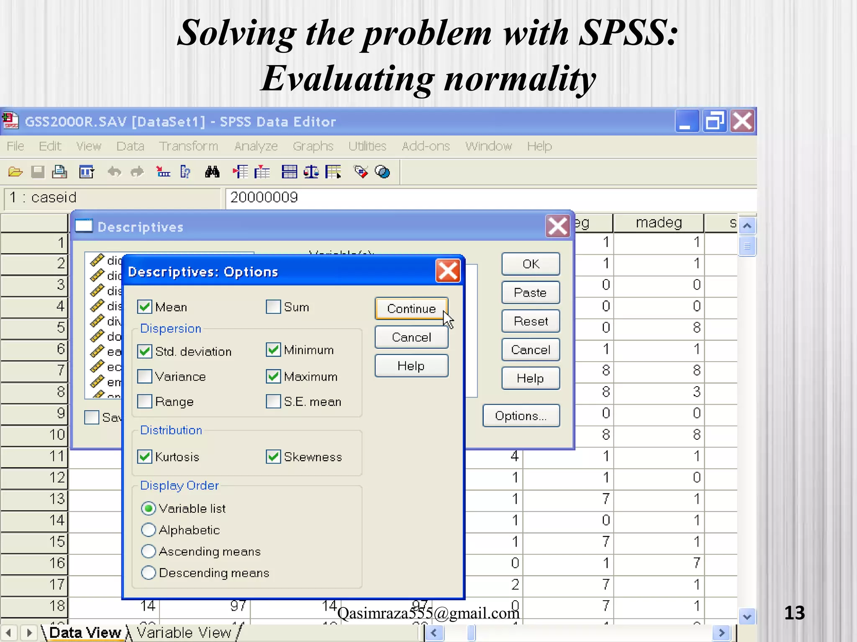This screenshot has height=642, width=857.
Task: Click the vertical scrollbar up arrow
Action: click(x=747, y=226)
